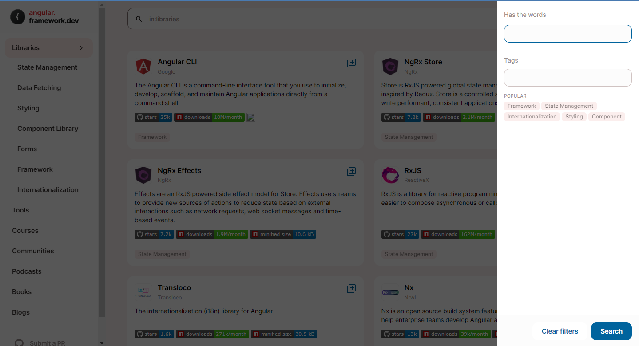
Task: Open Podcasts section in sidebar
Action: [27, 271]
